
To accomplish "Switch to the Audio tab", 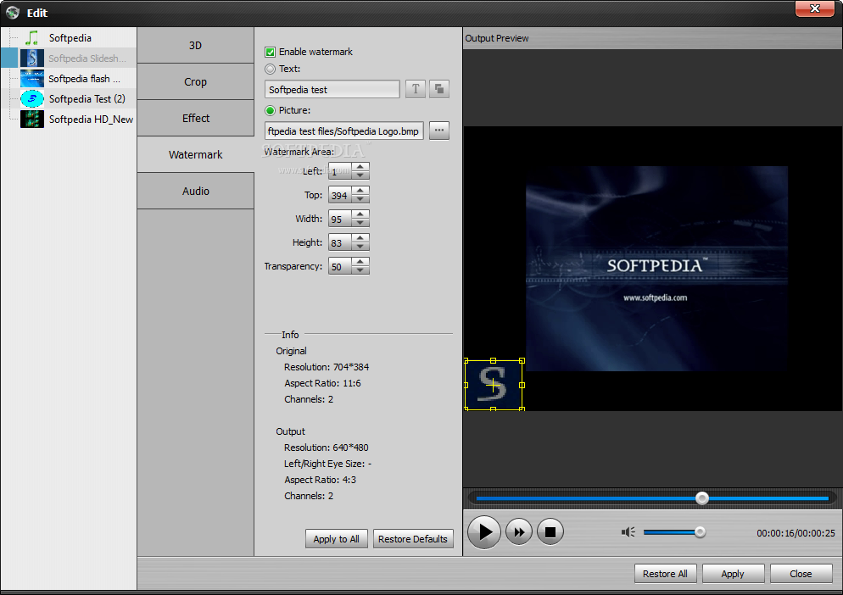I will pyautogui.click(x=195, y=191).
